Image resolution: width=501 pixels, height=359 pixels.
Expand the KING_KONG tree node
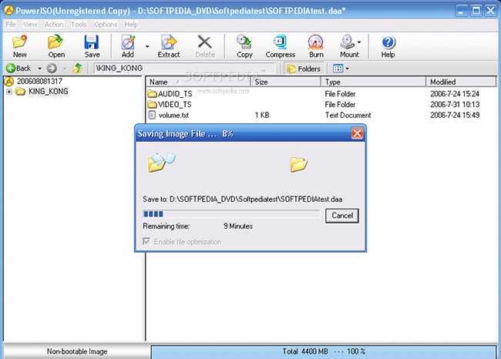click(x=9, y=92)
